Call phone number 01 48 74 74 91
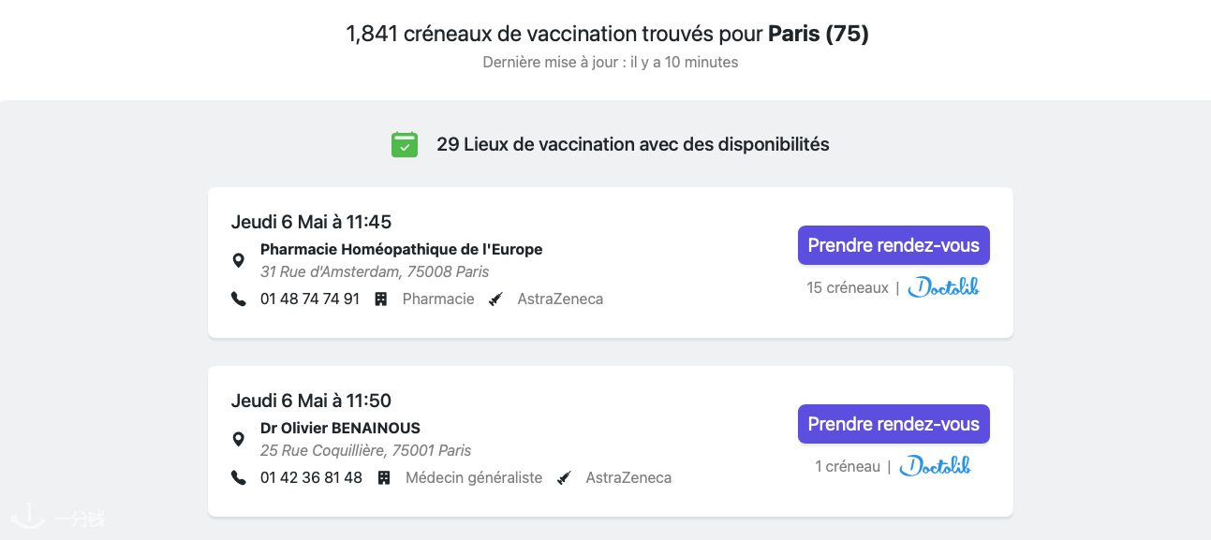This screenshot has height=540, width=1211. coord(310,299)
